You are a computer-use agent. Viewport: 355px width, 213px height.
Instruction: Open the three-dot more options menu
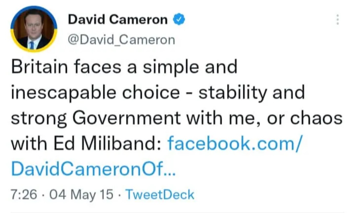point(338,20)
